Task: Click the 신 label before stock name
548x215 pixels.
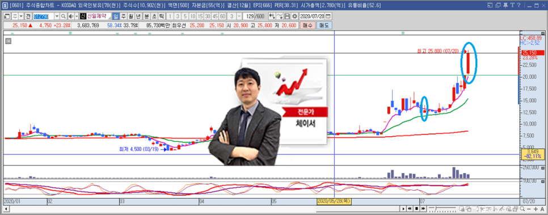Action: click(83, 16)
